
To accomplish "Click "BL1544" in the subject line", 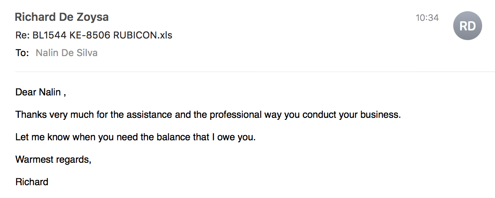I will pyautogui.click(x=45, y=35).
